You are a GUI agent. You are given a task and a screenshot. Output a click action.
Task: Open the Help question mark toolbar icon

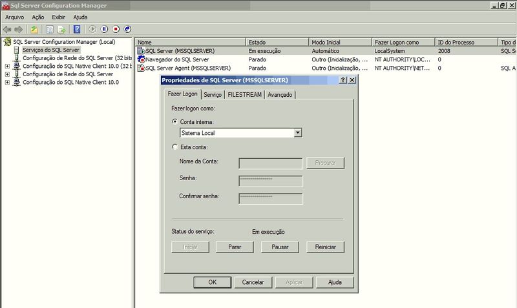pyautogui.click(x=77, y=29)
